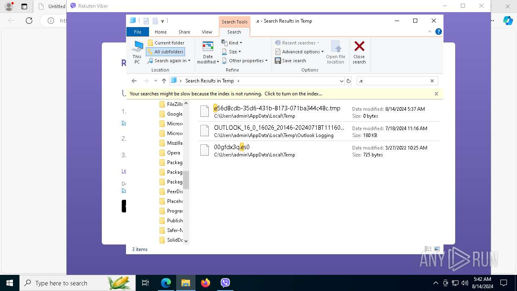Open the File menu tab

(138, 32)
